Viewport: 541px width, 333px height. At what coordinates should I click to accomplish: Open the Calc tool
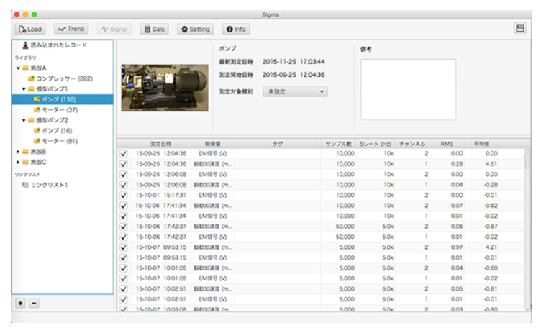click(155, 29)
